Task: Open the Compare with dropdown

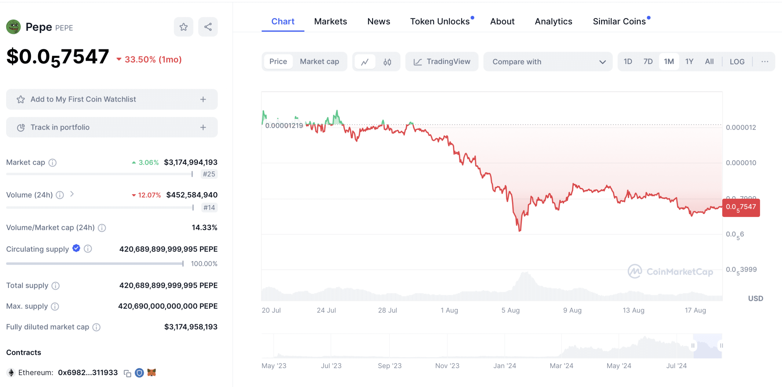Action: point(548,62)
